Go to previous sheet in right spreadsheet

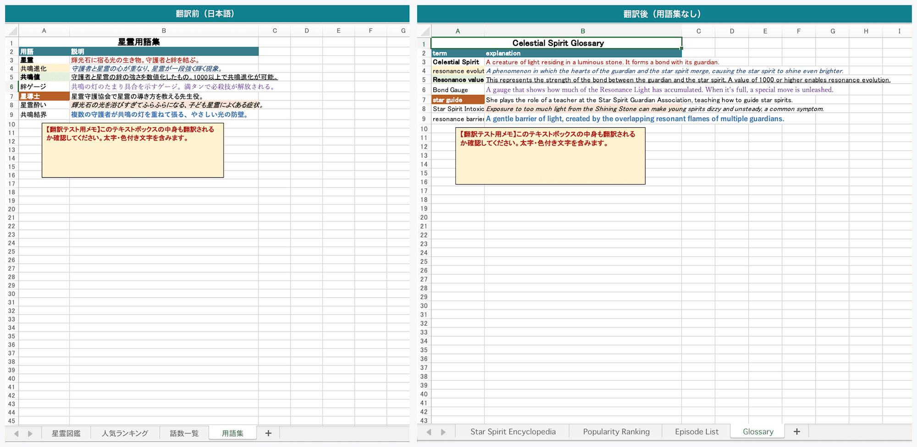tap(429, 432)
